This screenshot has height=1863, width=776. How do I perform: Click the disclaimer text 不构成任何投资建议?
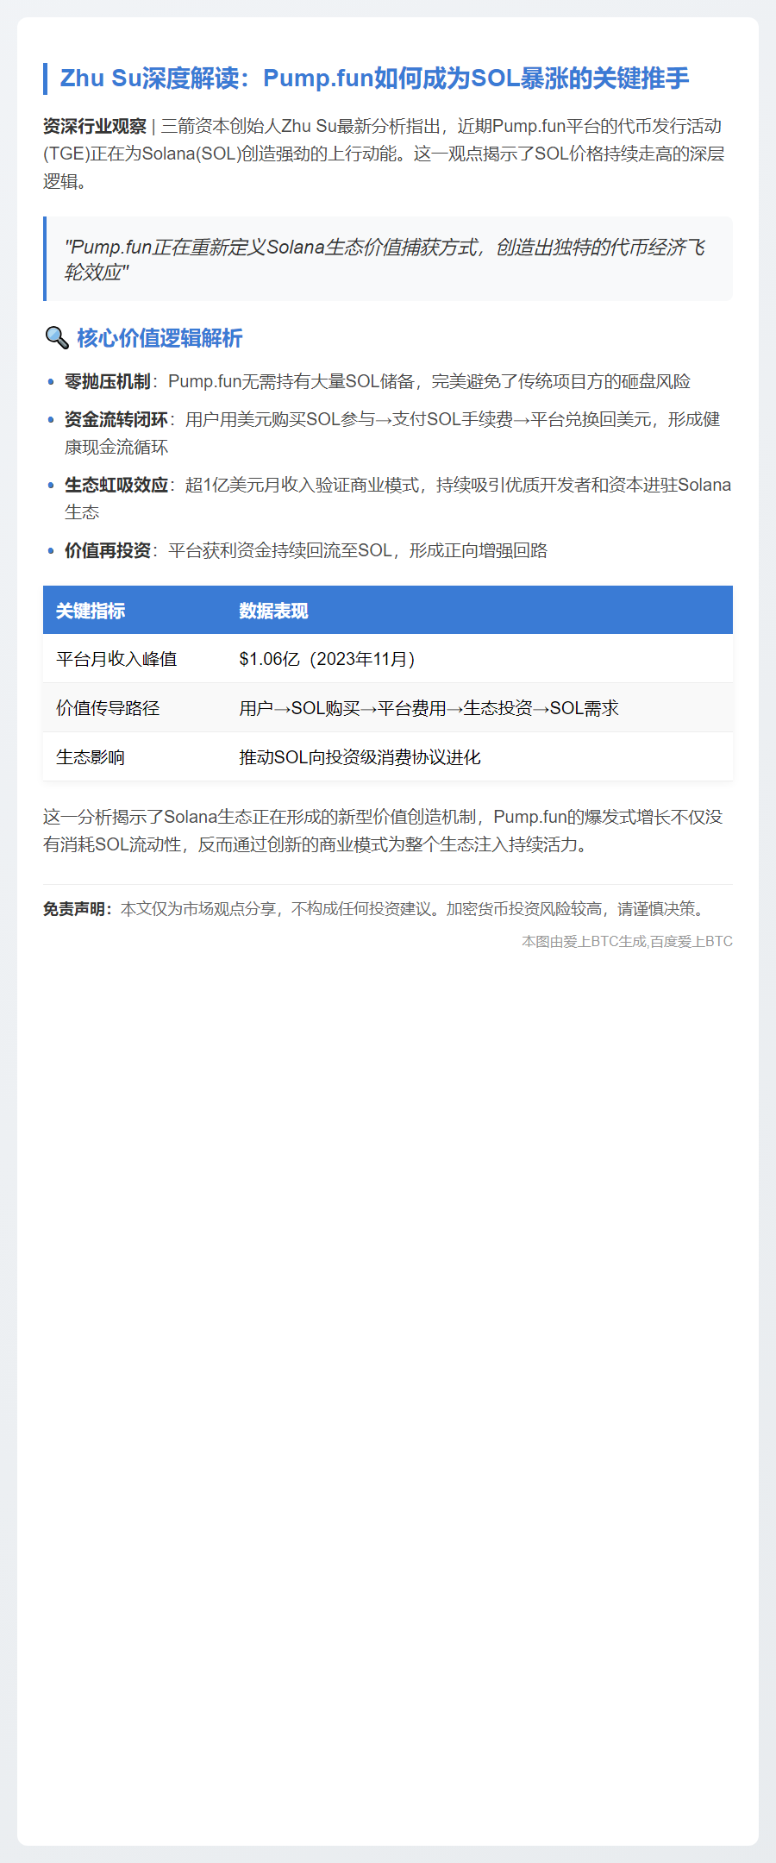(x=360, y=909)
